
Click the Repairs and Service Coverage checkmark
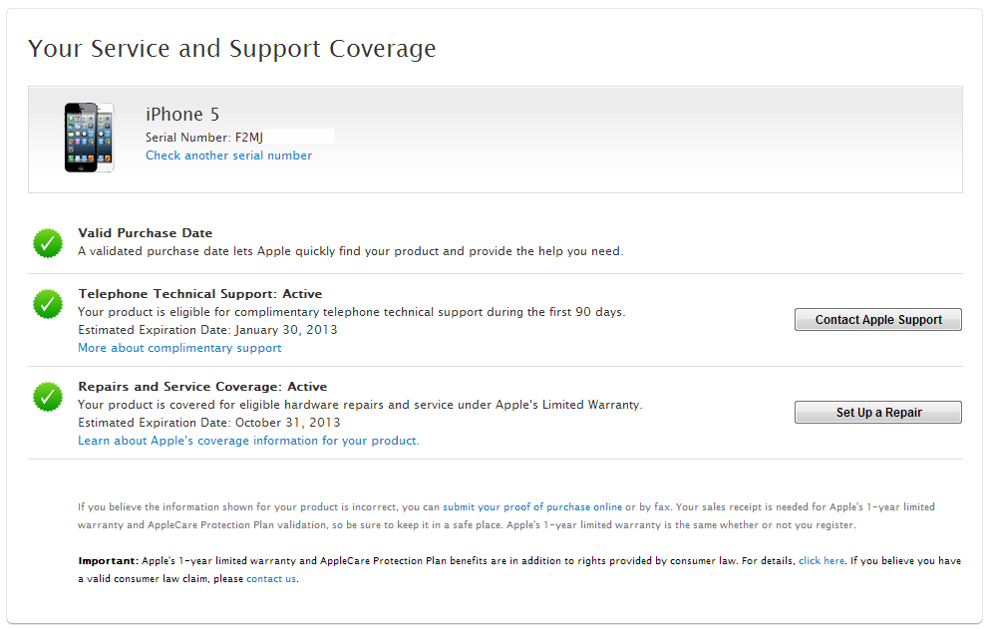point(48,397)
